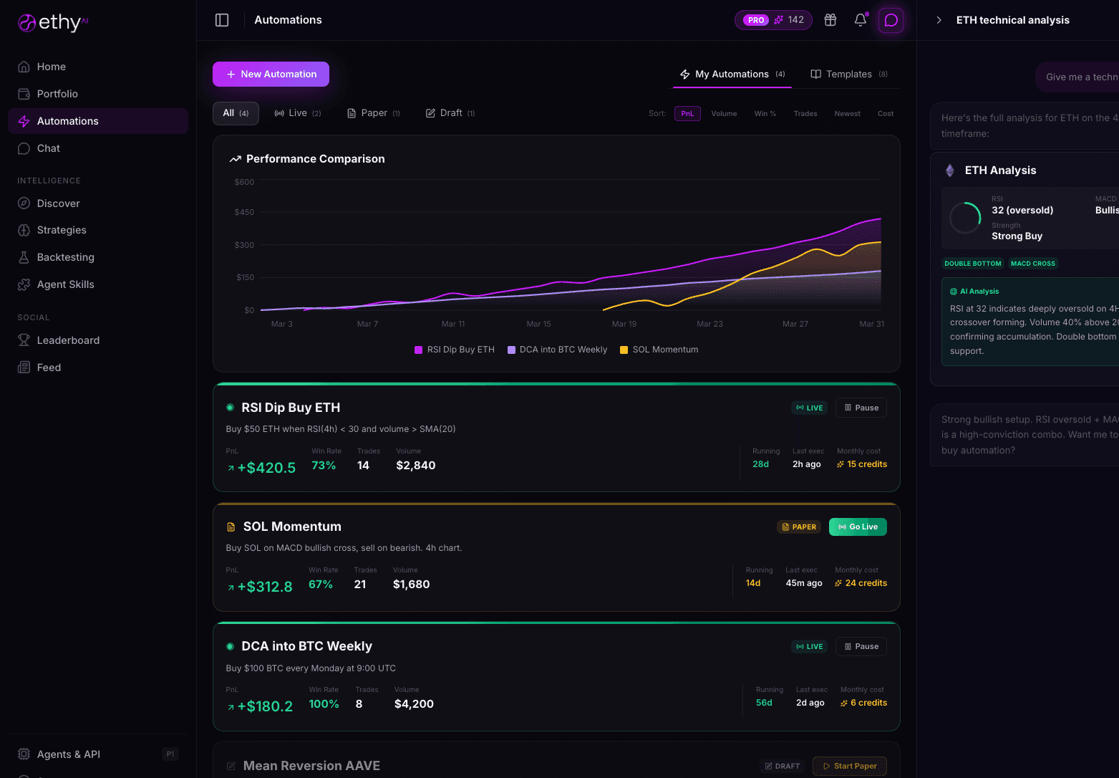Click the RSI circular gauge
This screenshot has width=1119, height=778.
coord(965,218)
